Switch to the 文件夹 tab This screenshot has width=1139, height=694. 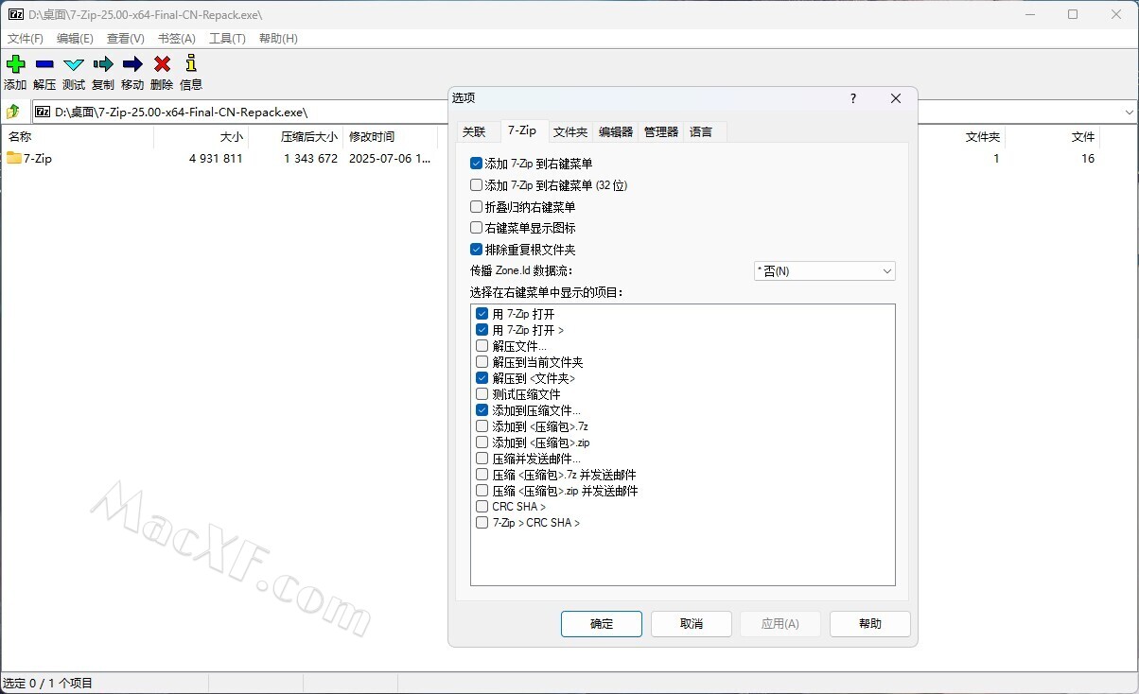pyautogui.click(x=570, y=132)
